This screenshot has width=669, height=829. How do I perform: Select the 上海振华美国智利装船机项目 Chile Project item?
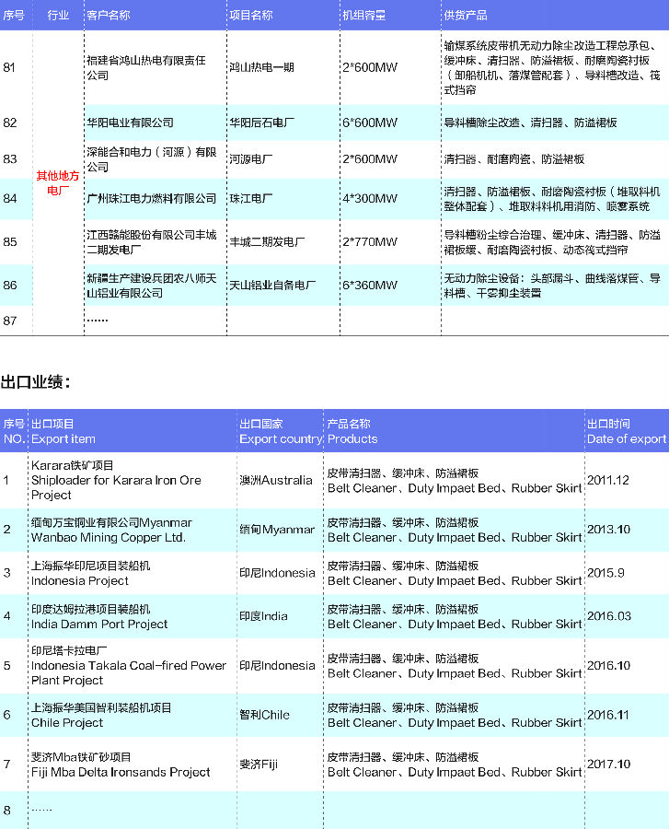click(x=101, y=715)
